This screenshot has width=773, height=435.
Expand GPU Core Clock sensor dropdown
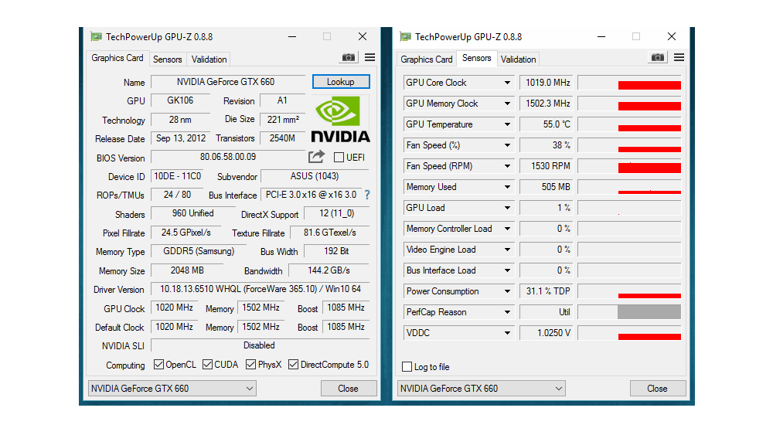[507, 83]
